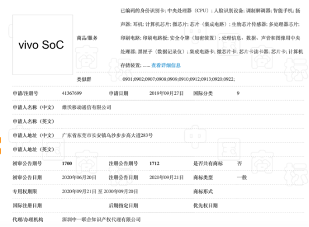This screenshot has width=309, height=227.
Task: Click the 注册公告日期 label
Action: pos(124,178)
